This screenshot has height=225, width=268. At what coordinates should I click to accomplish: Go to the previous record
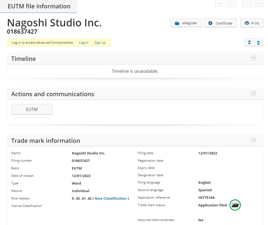[232, 3]
